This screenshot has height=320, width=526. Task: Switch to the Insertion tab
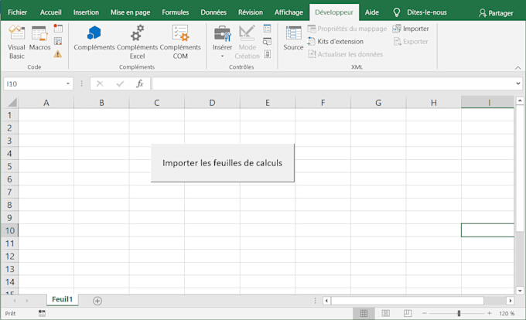point(86,12)
